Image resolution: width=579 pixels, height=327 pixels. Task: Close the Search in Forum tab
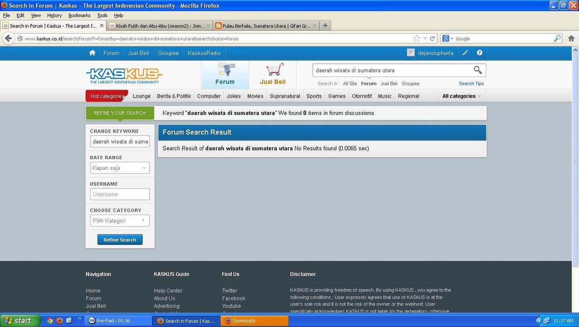click(101, 26)
